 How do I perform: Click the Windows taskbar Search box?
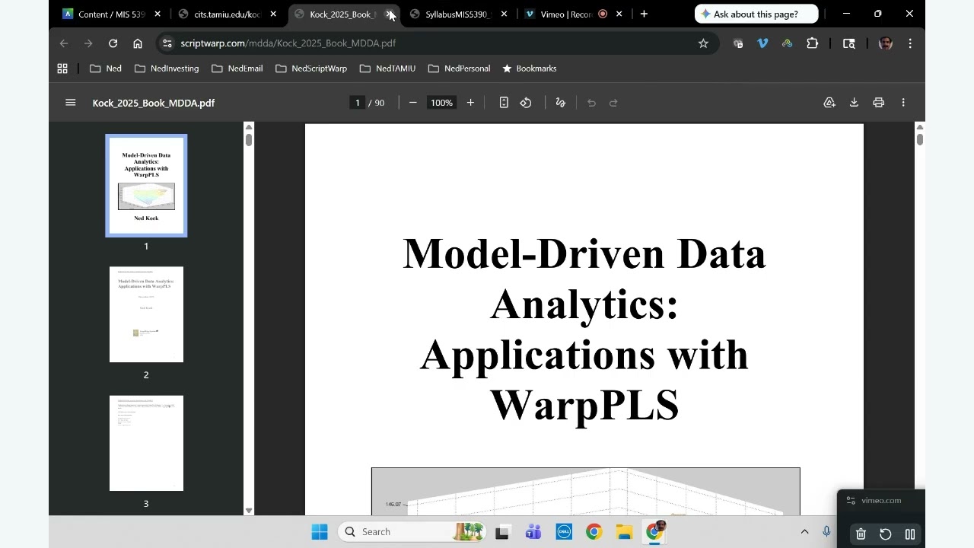point(413,532)
